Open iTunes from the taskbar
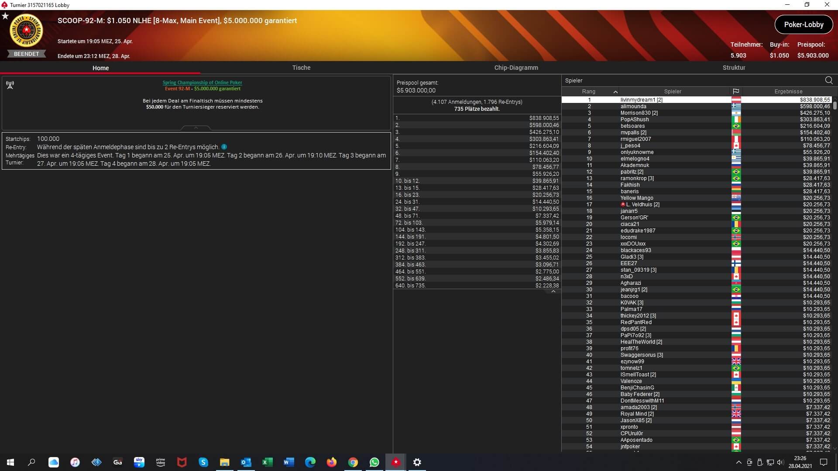 click(x=75, y=462)
